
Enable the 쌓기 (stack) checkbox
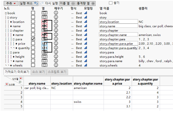coord(111,3)
